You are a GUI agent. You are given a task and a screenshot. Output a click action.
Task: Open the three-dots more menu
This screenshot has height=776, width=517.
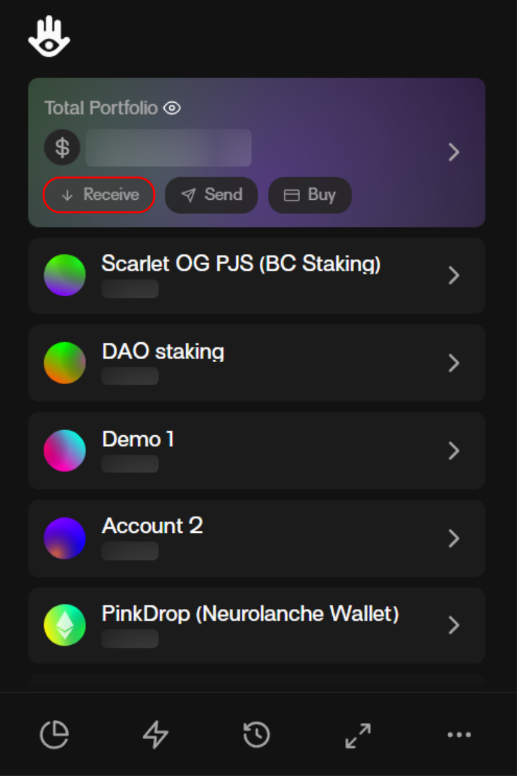[x=459, y=735]
